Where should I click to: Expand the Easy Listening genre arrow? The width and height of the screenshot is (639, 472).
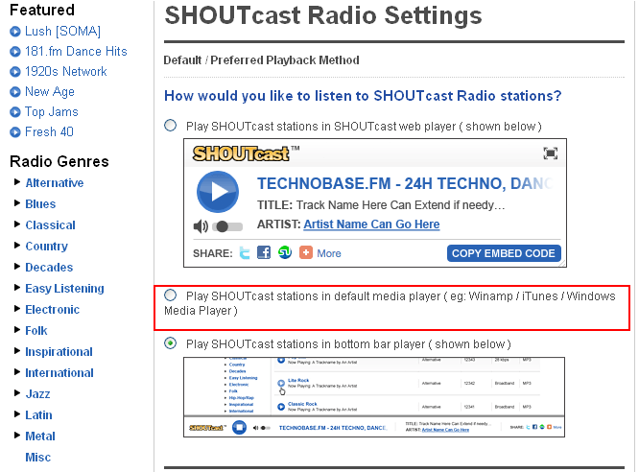tap(17, 288)
